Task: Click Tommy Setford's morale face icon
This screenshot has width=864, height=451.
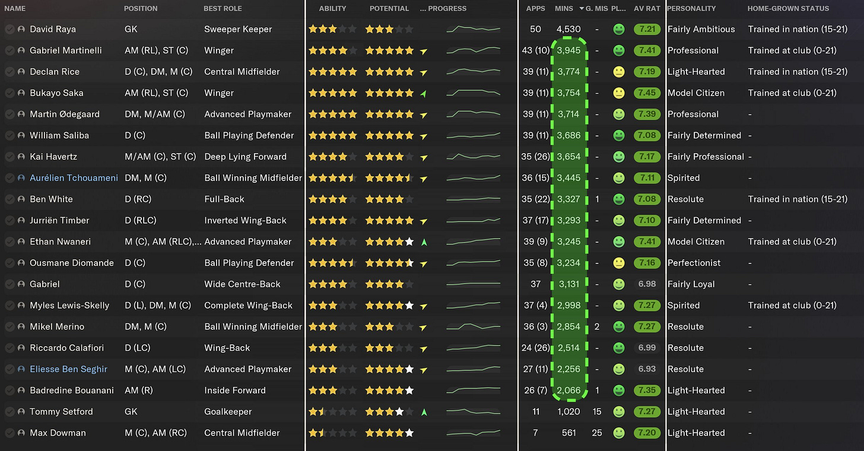Action: (619, 411)
